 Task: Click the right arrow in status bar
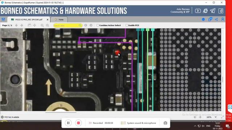pos(200,117)
